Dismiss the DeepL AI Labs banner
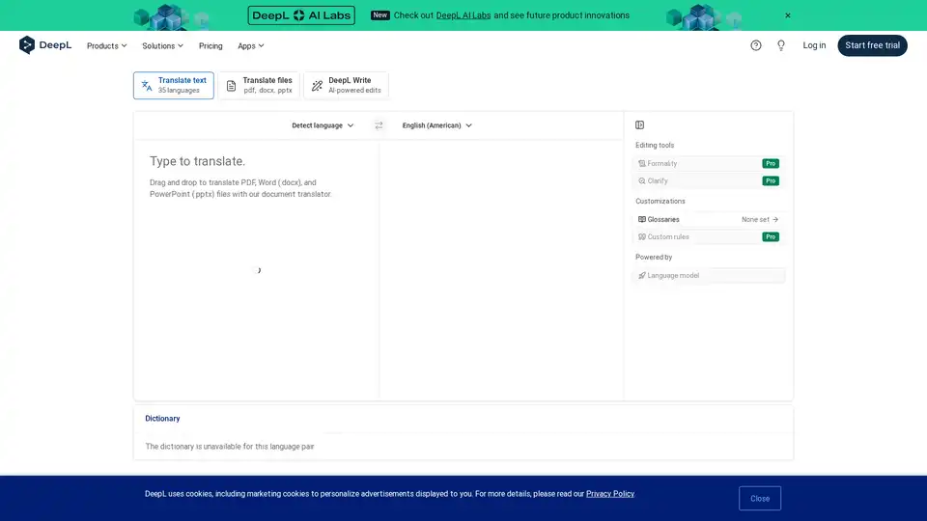The width and height of the screenshot is (927, 521). 788,15
